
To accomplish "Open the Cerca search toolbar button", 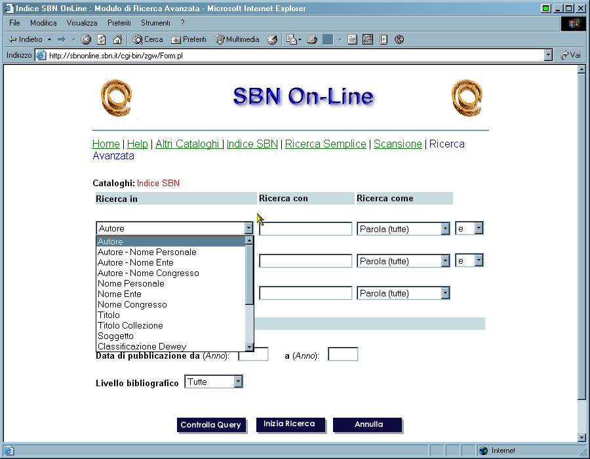I will [148, 39].
